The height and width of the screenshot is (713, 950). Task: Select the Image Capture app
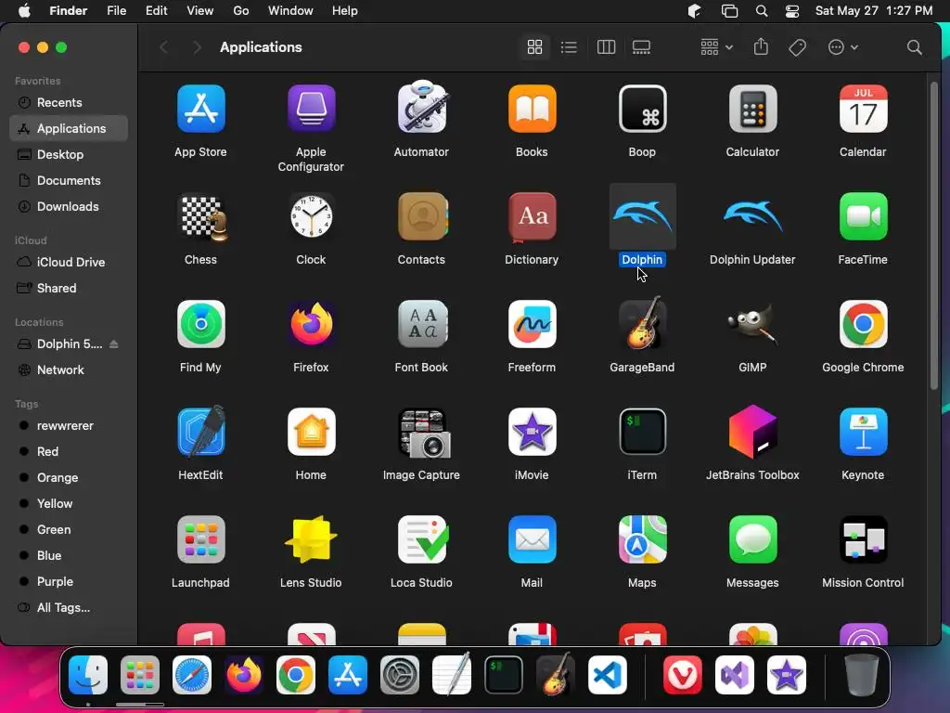pos(424,433)
